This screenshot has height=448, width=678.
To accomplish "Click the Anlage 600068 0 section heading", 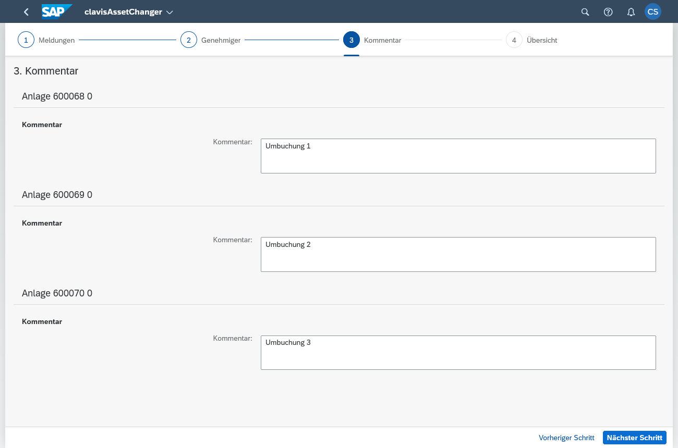I will coord(57,96).
